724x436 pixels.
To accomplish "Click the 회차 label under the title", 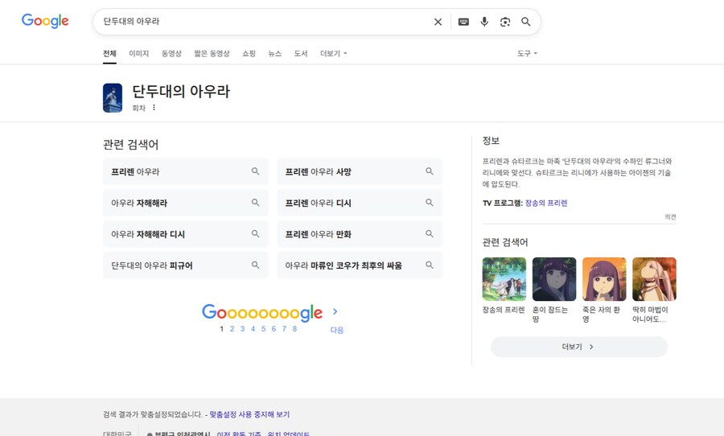I will [138, 108].
